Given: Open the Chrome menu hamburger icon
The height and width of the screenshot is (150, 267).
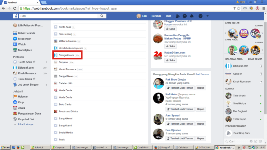Looking at the screenshot, I should 264,8.
